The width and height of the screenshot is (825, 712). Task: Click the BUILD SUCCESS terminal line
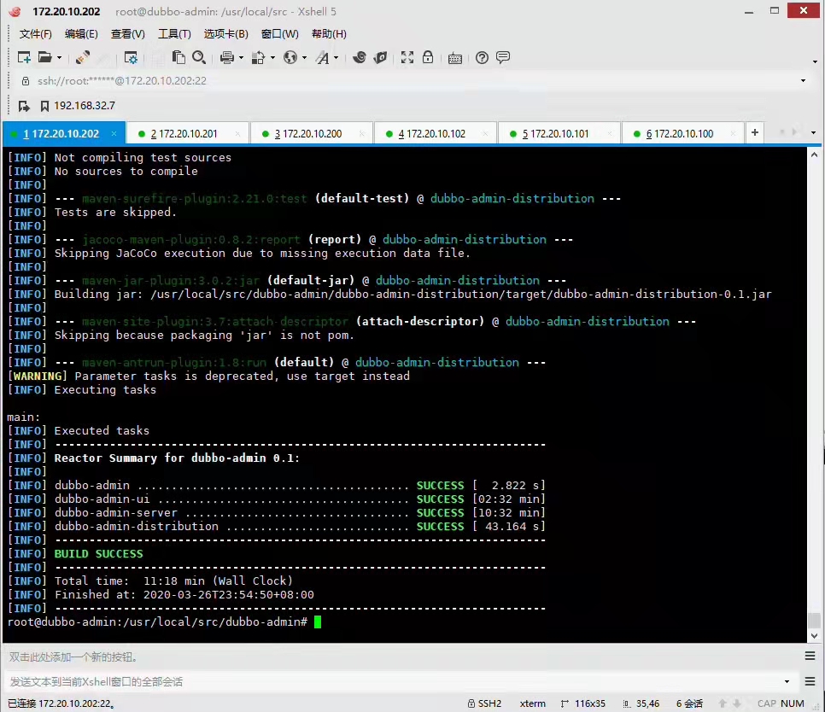click(x=98, y=554)
